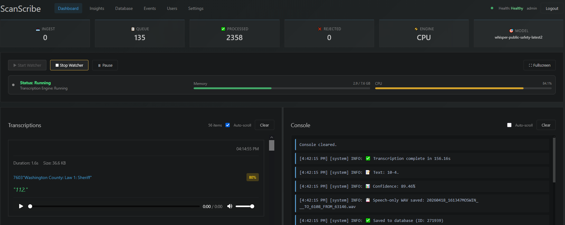The image size is (565, 225).
Task: Click the Transcriptions scrollbar thumb
Action: tap(272, 145)
